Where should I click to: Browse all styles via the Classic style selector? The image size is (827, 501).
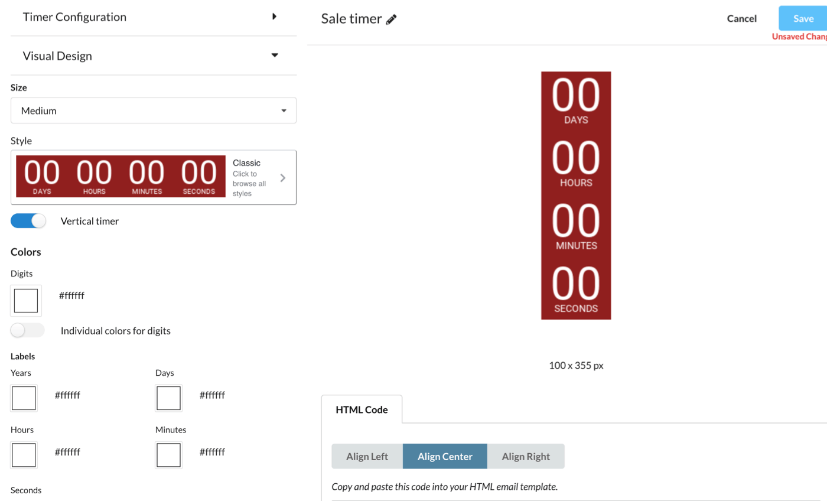pyautogui.click(x=154, y=177)
